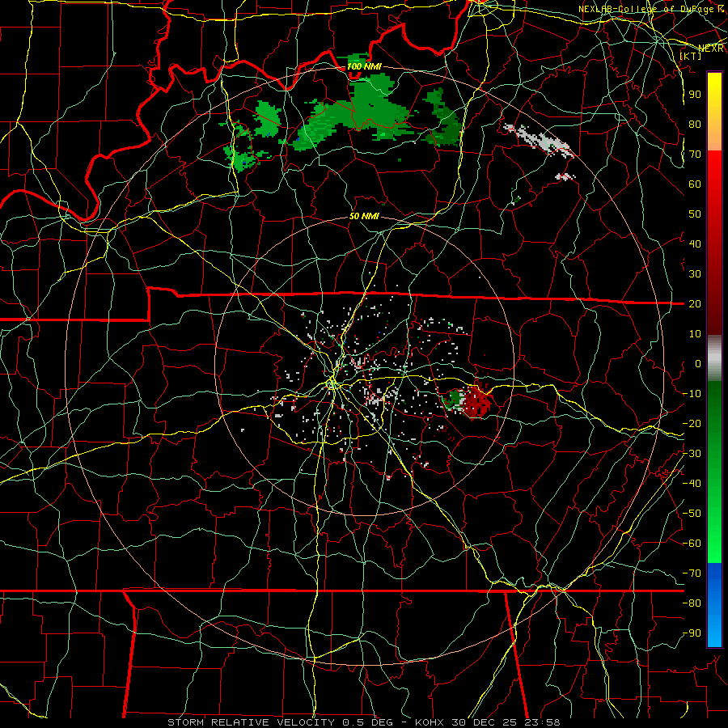Click the -90 scale label
This screenshot has width=728, height=728.
[692, 633]
